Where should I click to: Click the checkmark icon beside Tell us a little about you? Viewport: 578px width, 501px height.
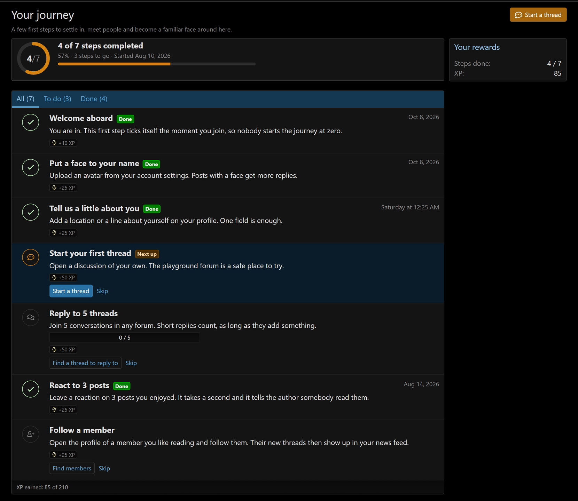(x=31, y=212)
